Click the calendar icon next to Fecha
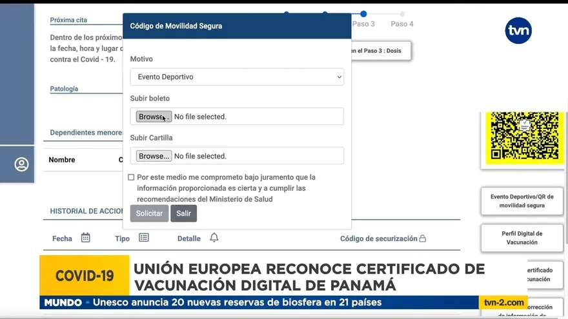 point(85,238)
